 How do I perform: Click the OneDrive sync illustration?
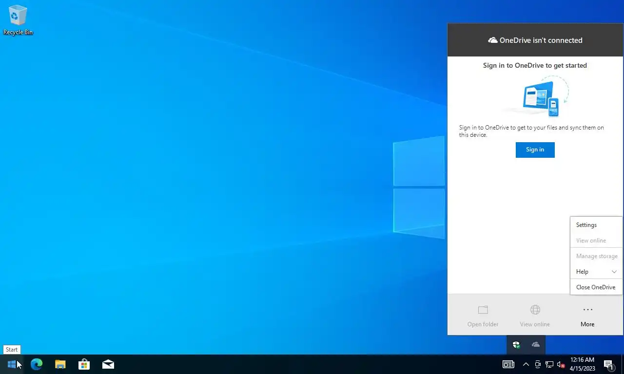[x=536, y=96]
